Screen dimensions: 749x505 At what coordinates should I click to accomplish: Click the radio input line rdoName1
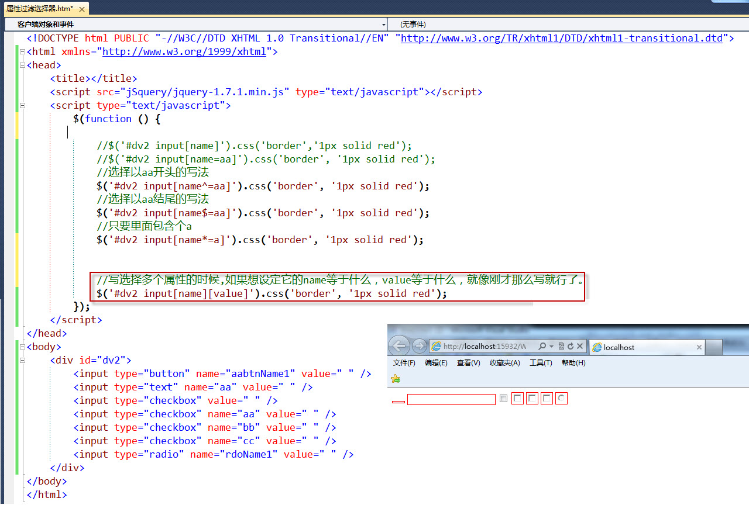pyautogui.click(x=214, y=454)
